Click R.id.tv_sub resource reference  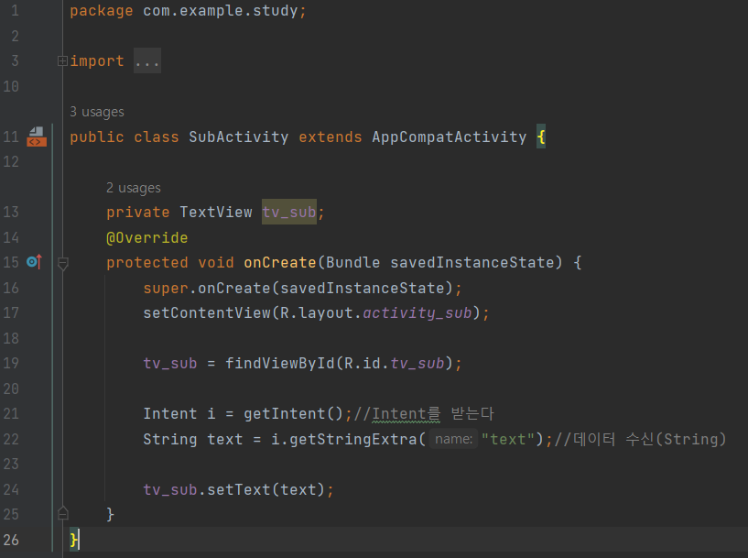[x=395, y=364]
